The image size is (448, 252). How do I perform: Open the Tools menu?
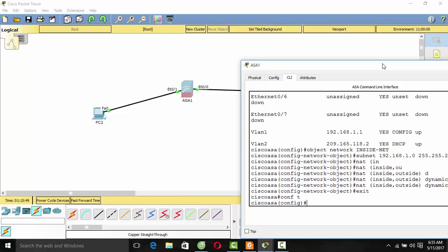pos(58,10)
